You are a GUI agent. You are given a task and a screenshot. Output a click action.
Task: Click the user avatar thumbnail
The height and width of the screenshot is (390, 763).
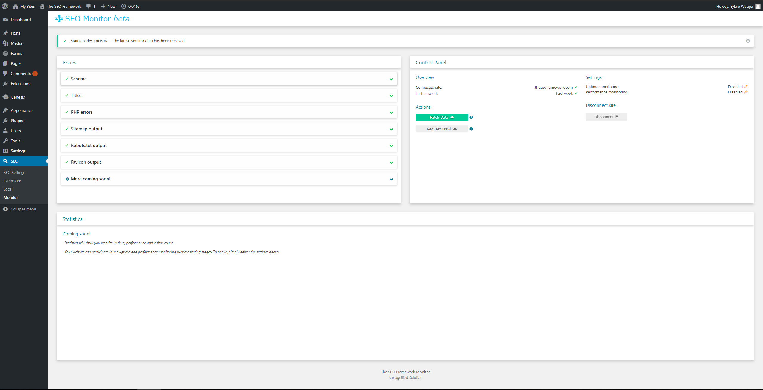[758, 6]
